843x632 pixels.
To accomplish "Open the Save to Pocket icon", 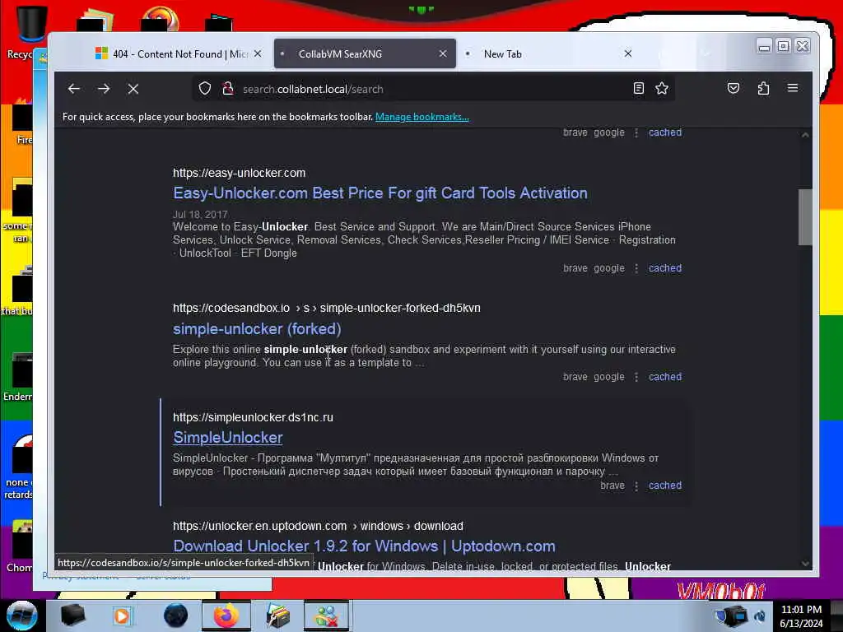I will click(734, 89).
